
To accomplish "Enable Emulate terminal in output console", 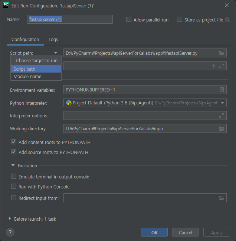I will 14,176.
